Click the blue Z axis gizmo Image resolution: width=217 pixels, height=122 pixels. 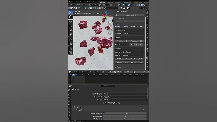coord(106,12)
